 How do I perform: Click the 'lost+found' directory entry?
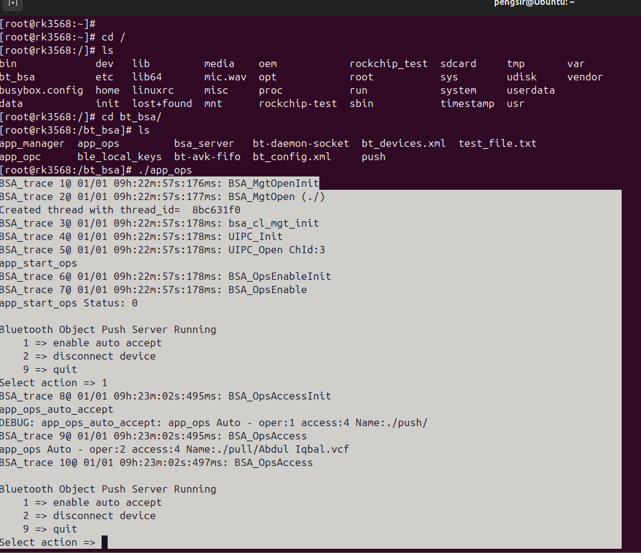click(x=162, y=104)
